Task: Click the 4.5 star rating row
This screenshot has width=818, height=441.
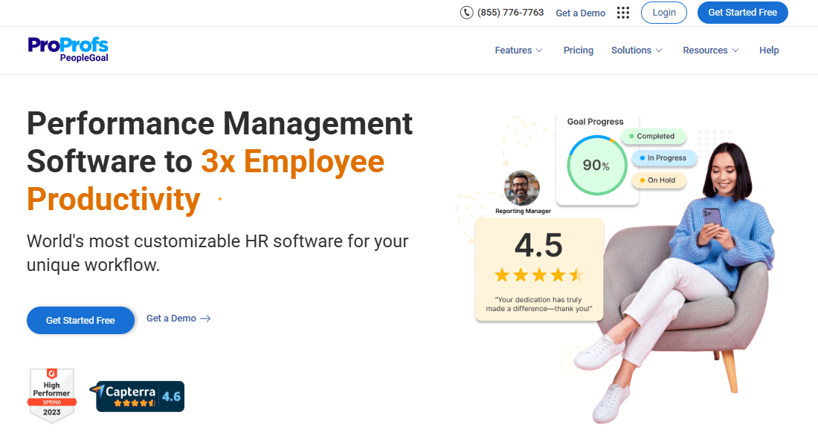Action: click(539, 275)
